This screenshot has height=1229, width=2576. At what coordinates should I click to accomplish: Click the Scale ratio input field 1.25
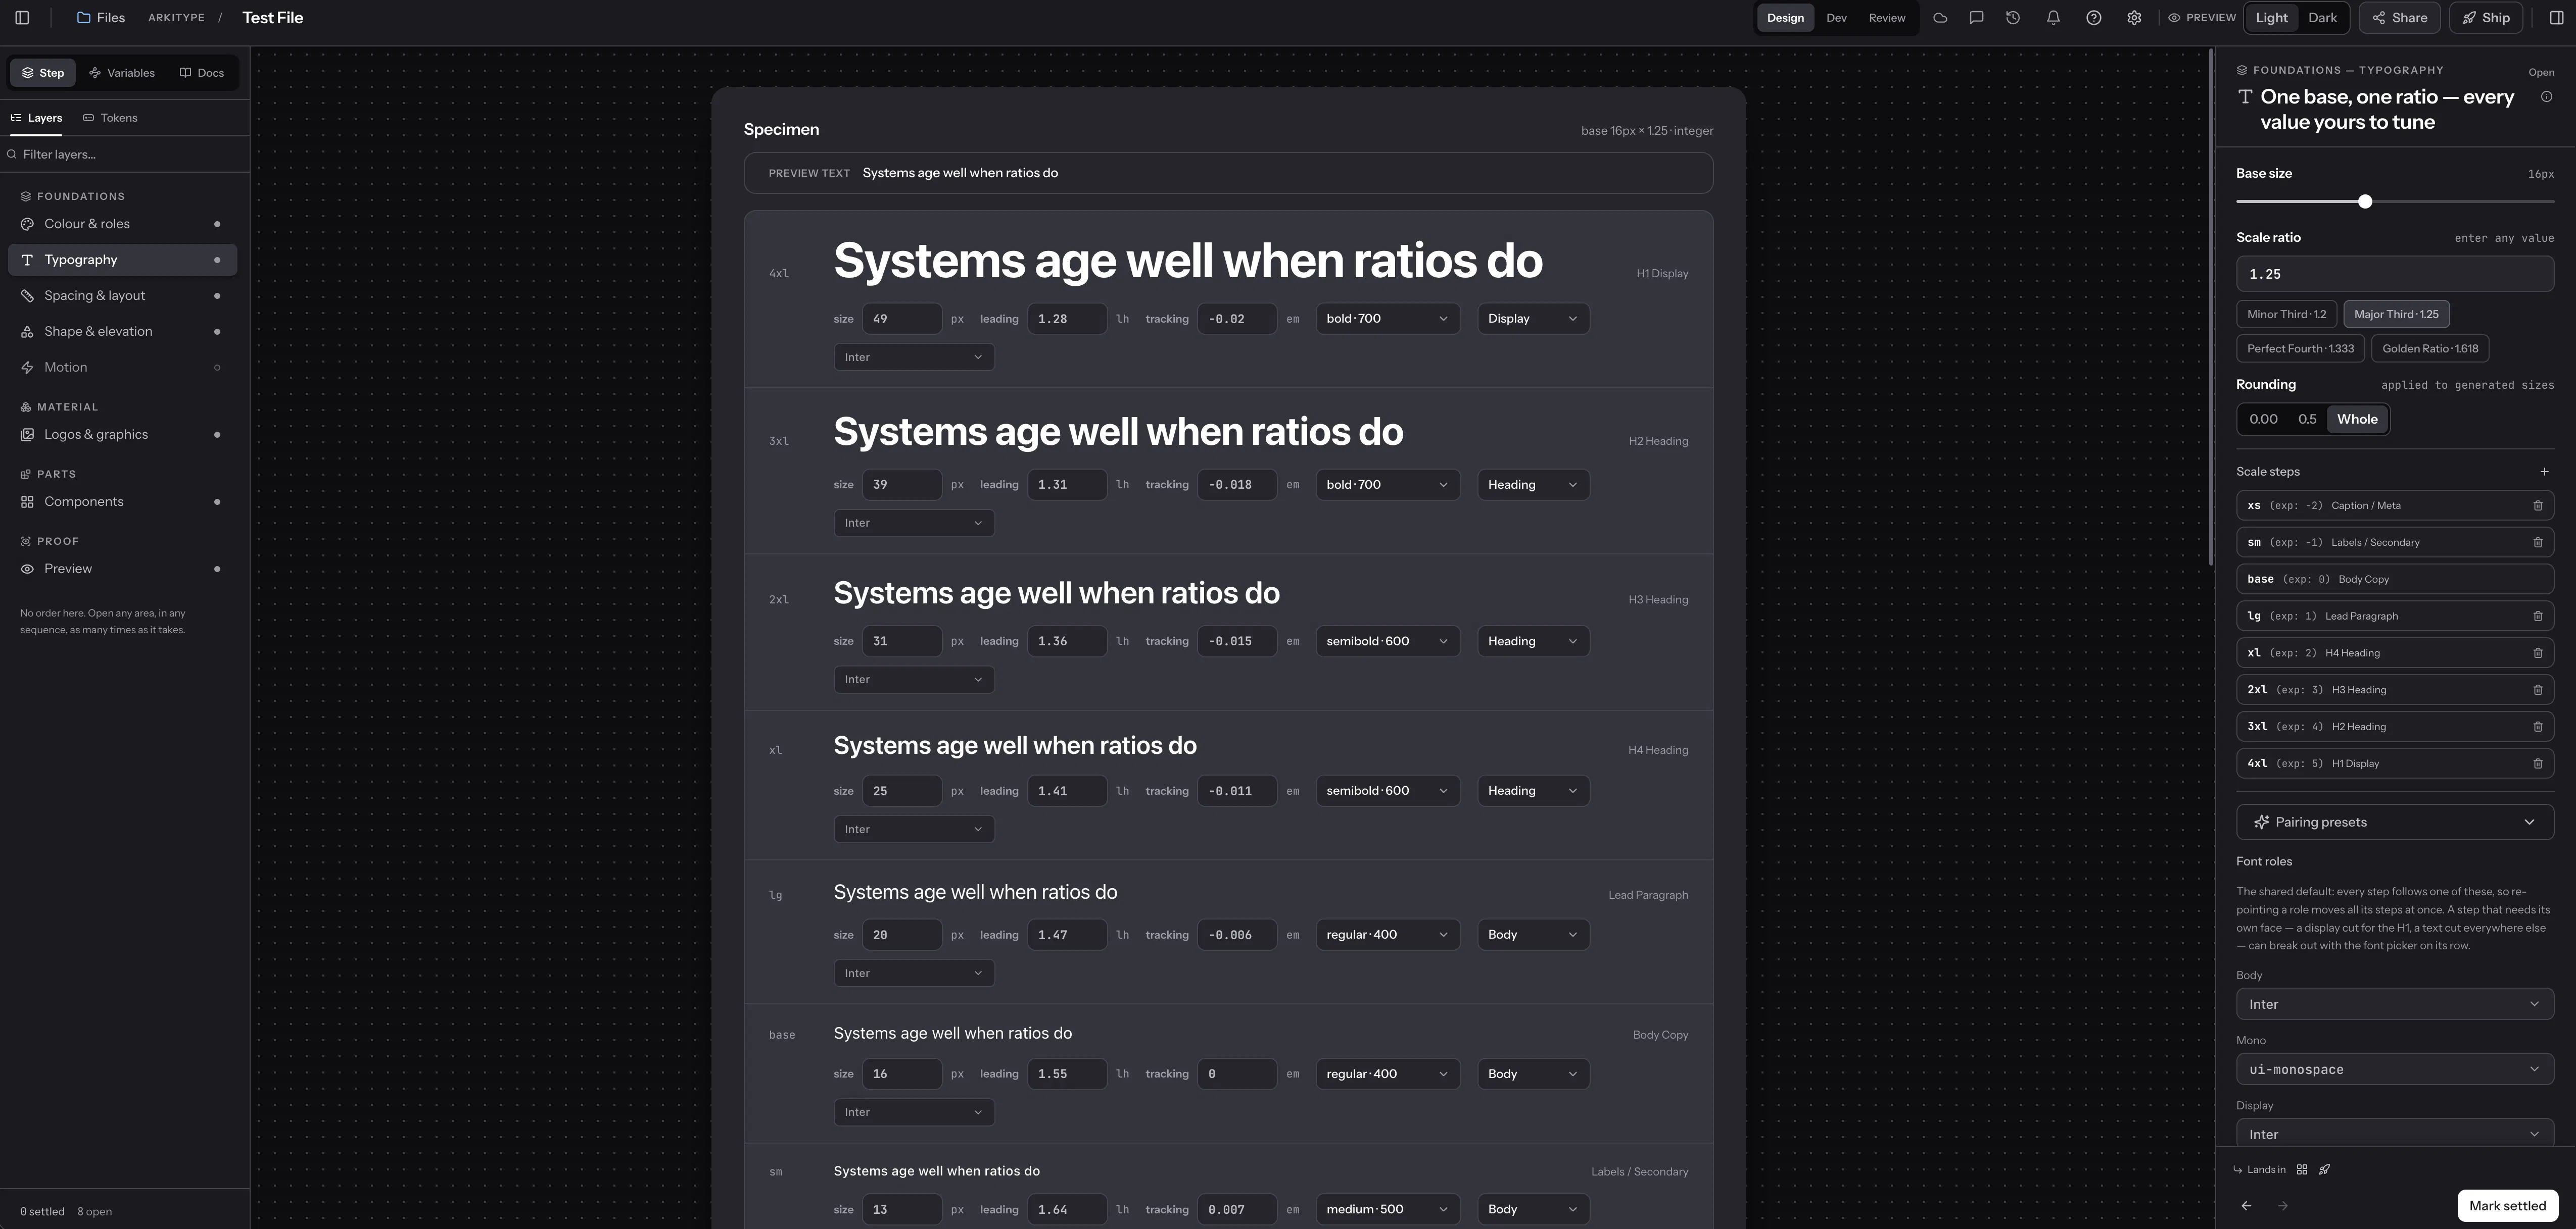(2395, 274)
